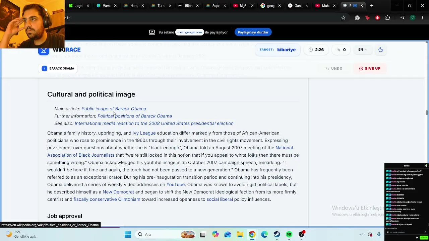The width and height of the screenshot is (429, 241).
Task: Click the red Tp extension icon
Action: 367,18
